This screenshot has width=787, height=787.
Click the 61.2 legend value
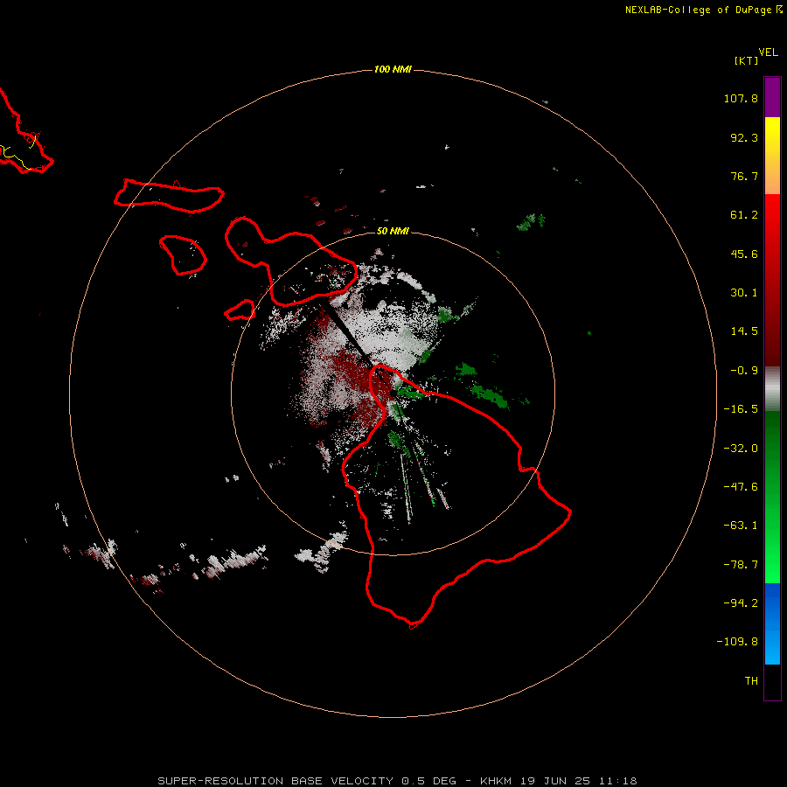(744, 215)
